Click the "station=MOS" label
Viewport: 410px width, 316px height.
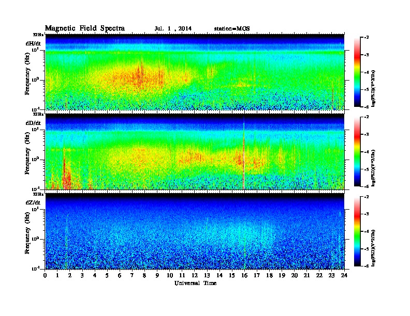click(232, 28)
